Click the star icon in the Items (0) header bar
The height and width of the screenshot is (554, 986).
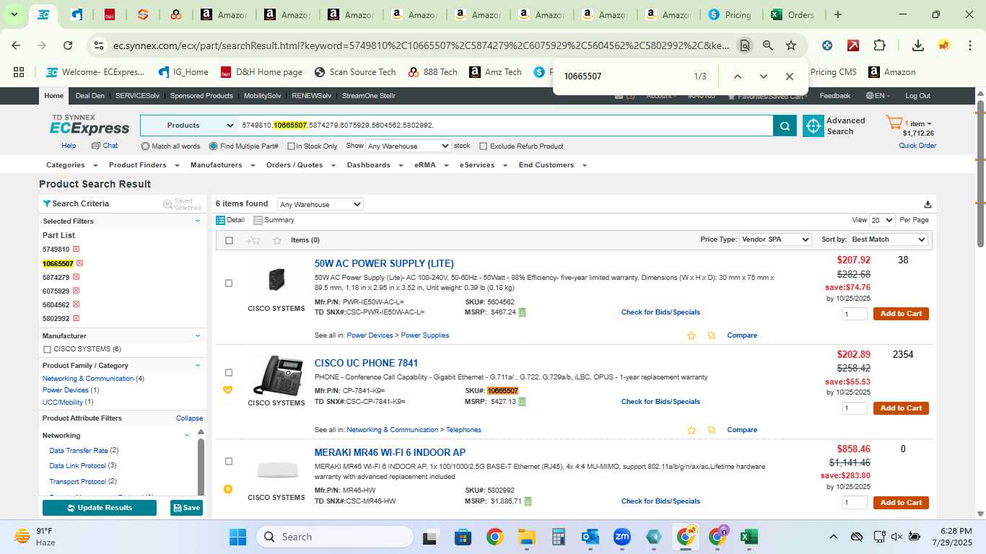click(x=277, y=240)
